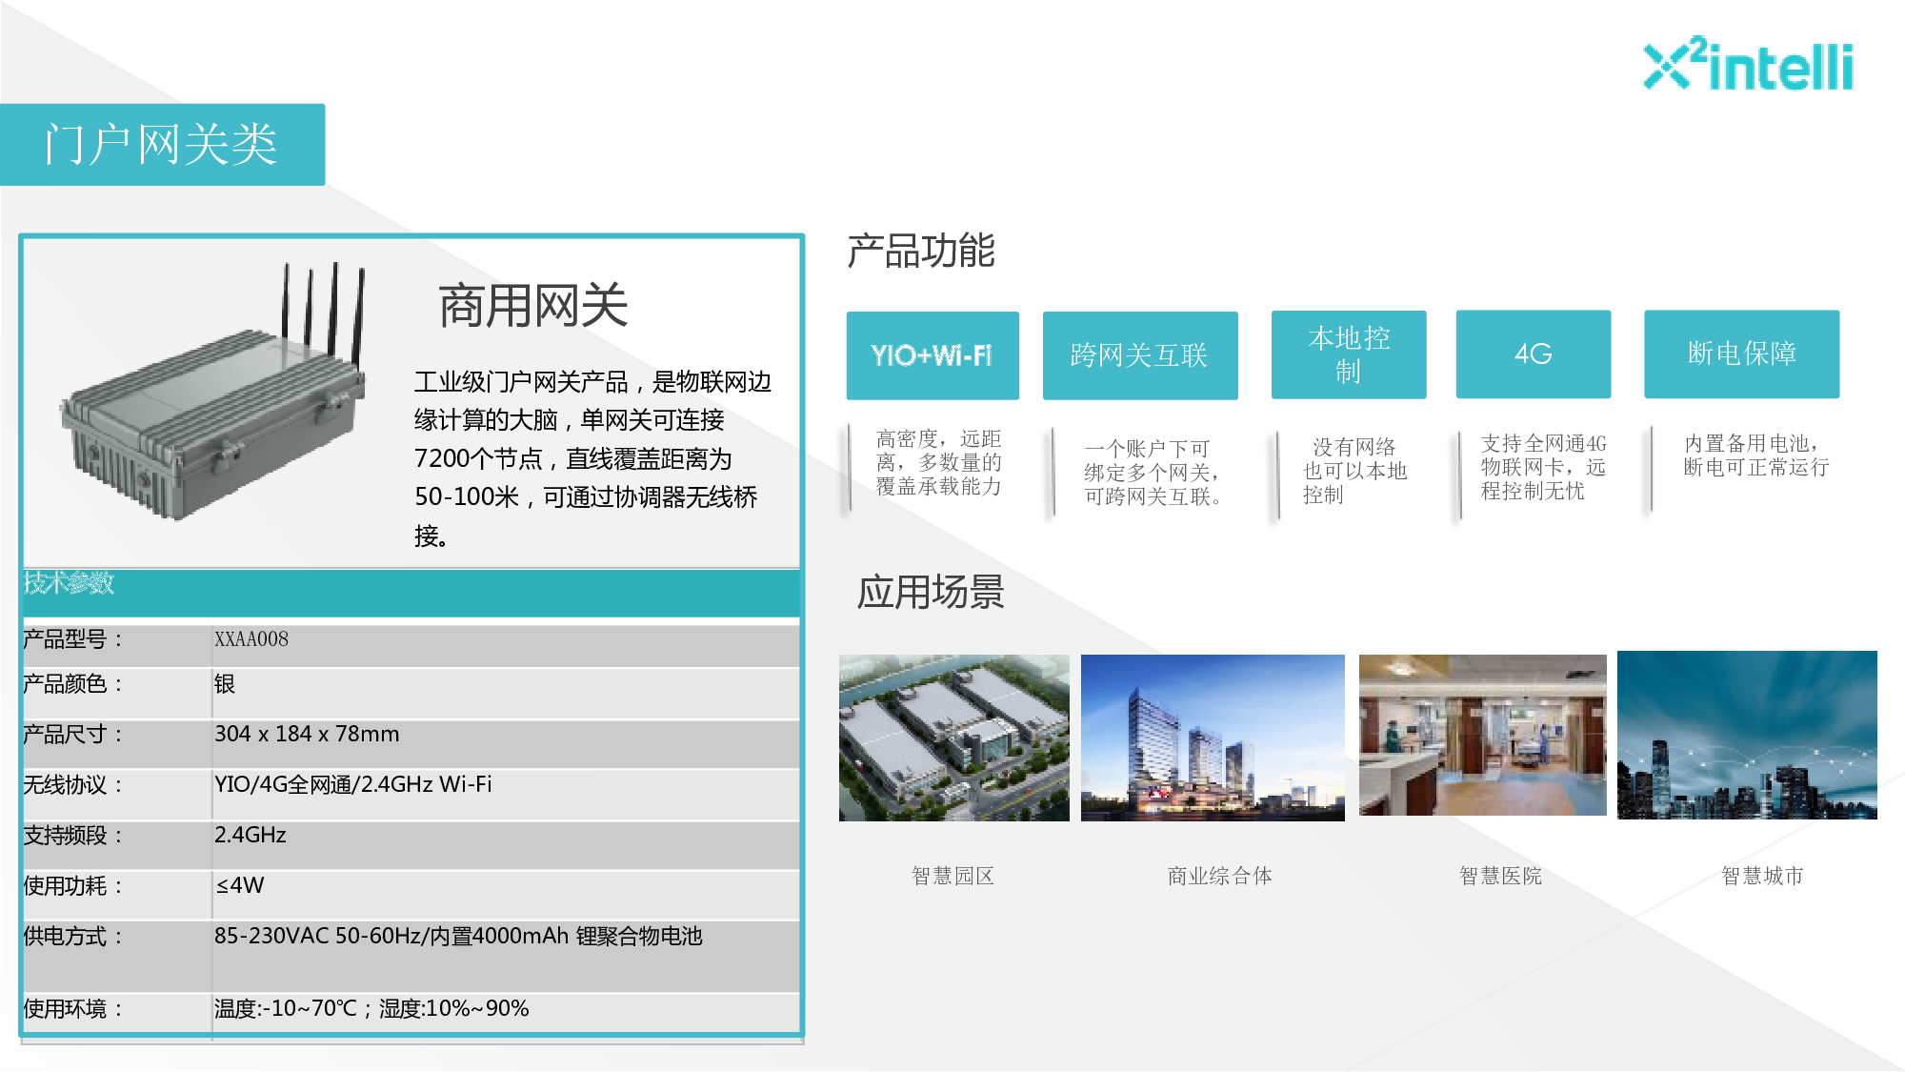Viewport: 1905px width, 1072px height.
Task: Select text 高密度，远距离，多数量的覆盖承载能力
Action: 939,462
